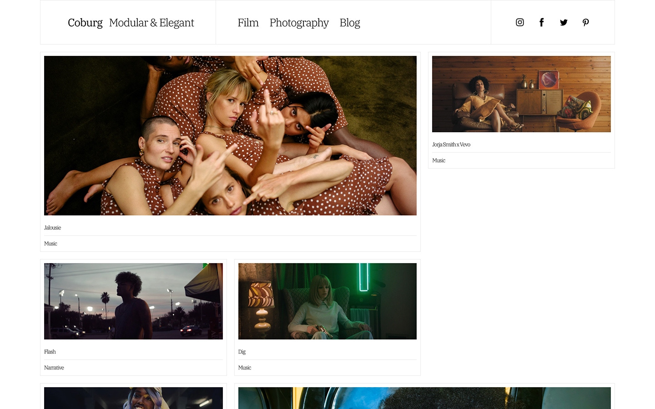Select the Photography menu item
Screen dimensions: 655x409
click(299, 22)
